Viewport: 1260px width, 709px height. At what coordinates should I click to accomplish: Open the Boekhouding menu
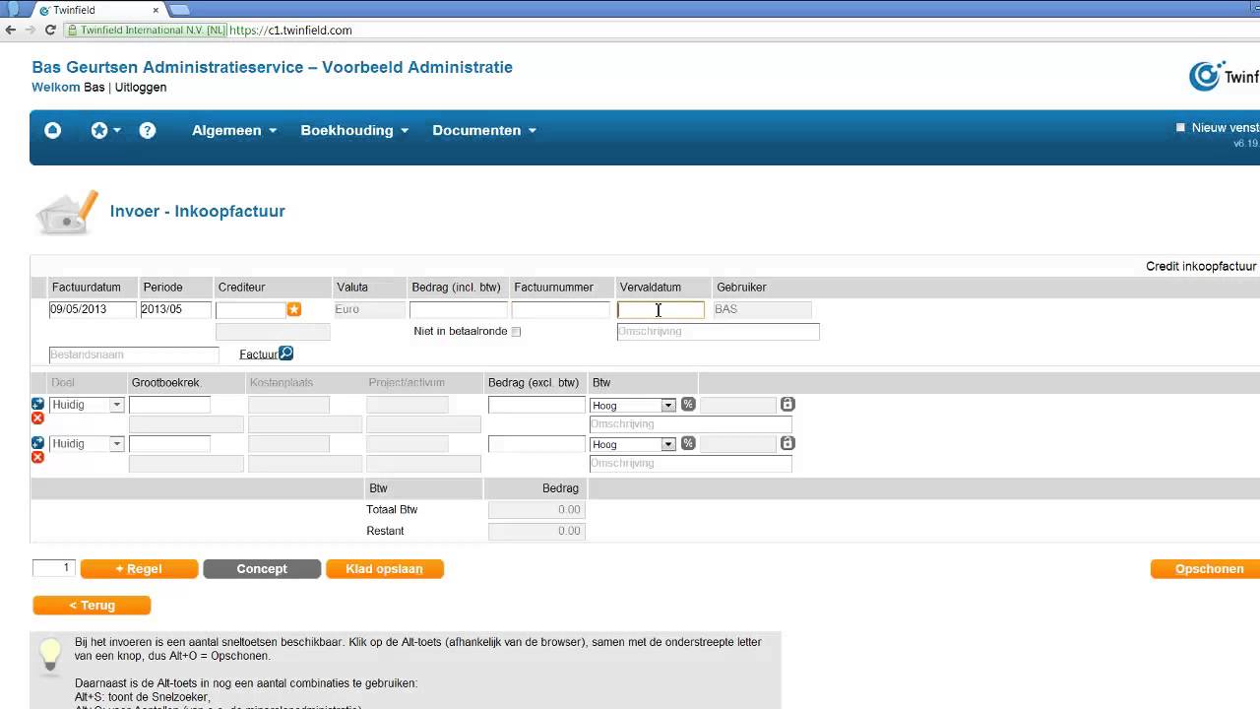[x=354, y=130]
